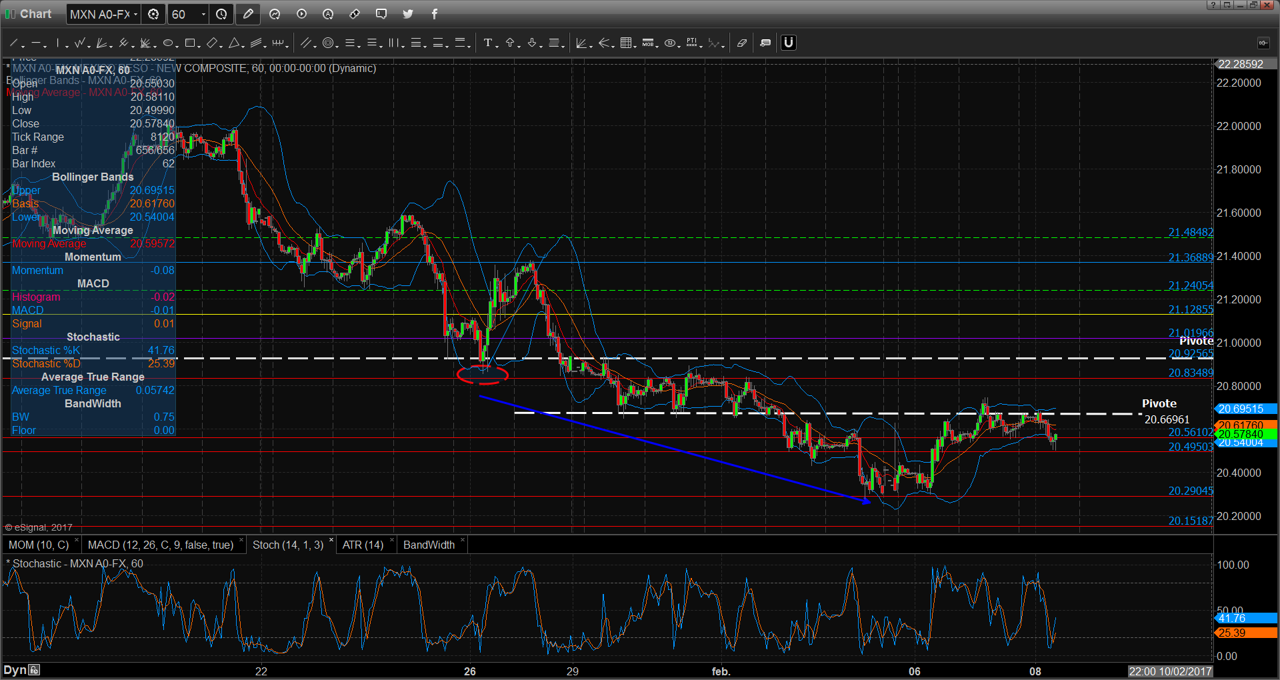Switch to the MOM (10, C) tab
Image resolution: width=1280 pixels, height=680 pixels.
pos(39,545)
